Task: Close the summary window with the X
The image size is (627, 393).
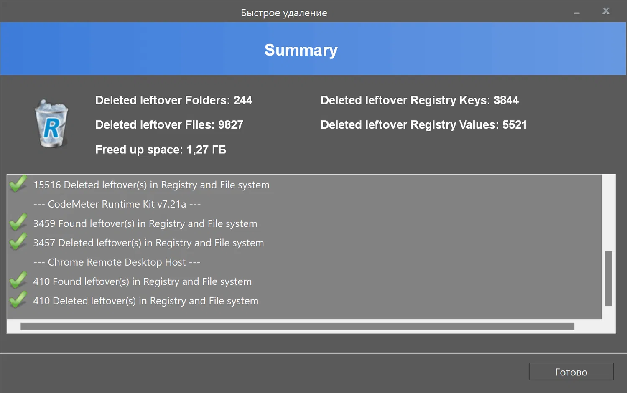Action: (x=606, y=11)
